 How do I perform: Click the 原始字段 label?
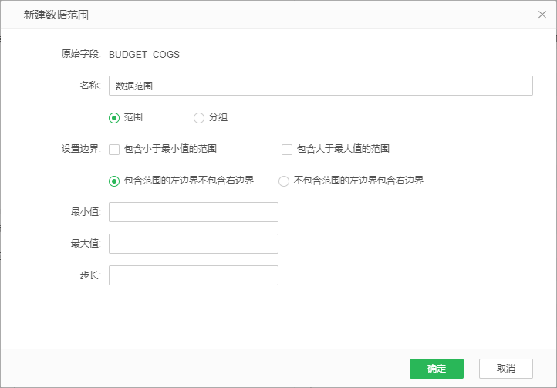81,54
